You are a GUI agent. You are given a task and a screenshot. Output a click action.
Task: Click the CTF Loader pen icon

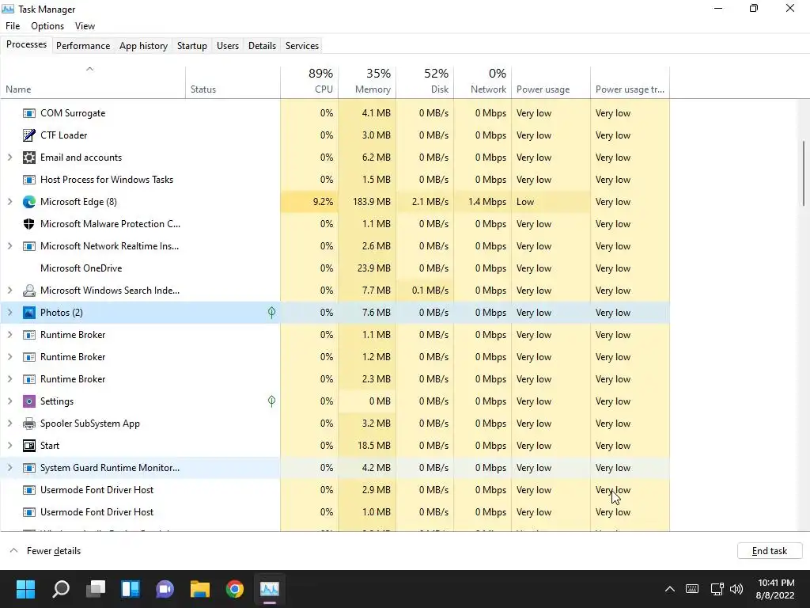(x=29, y=135)
